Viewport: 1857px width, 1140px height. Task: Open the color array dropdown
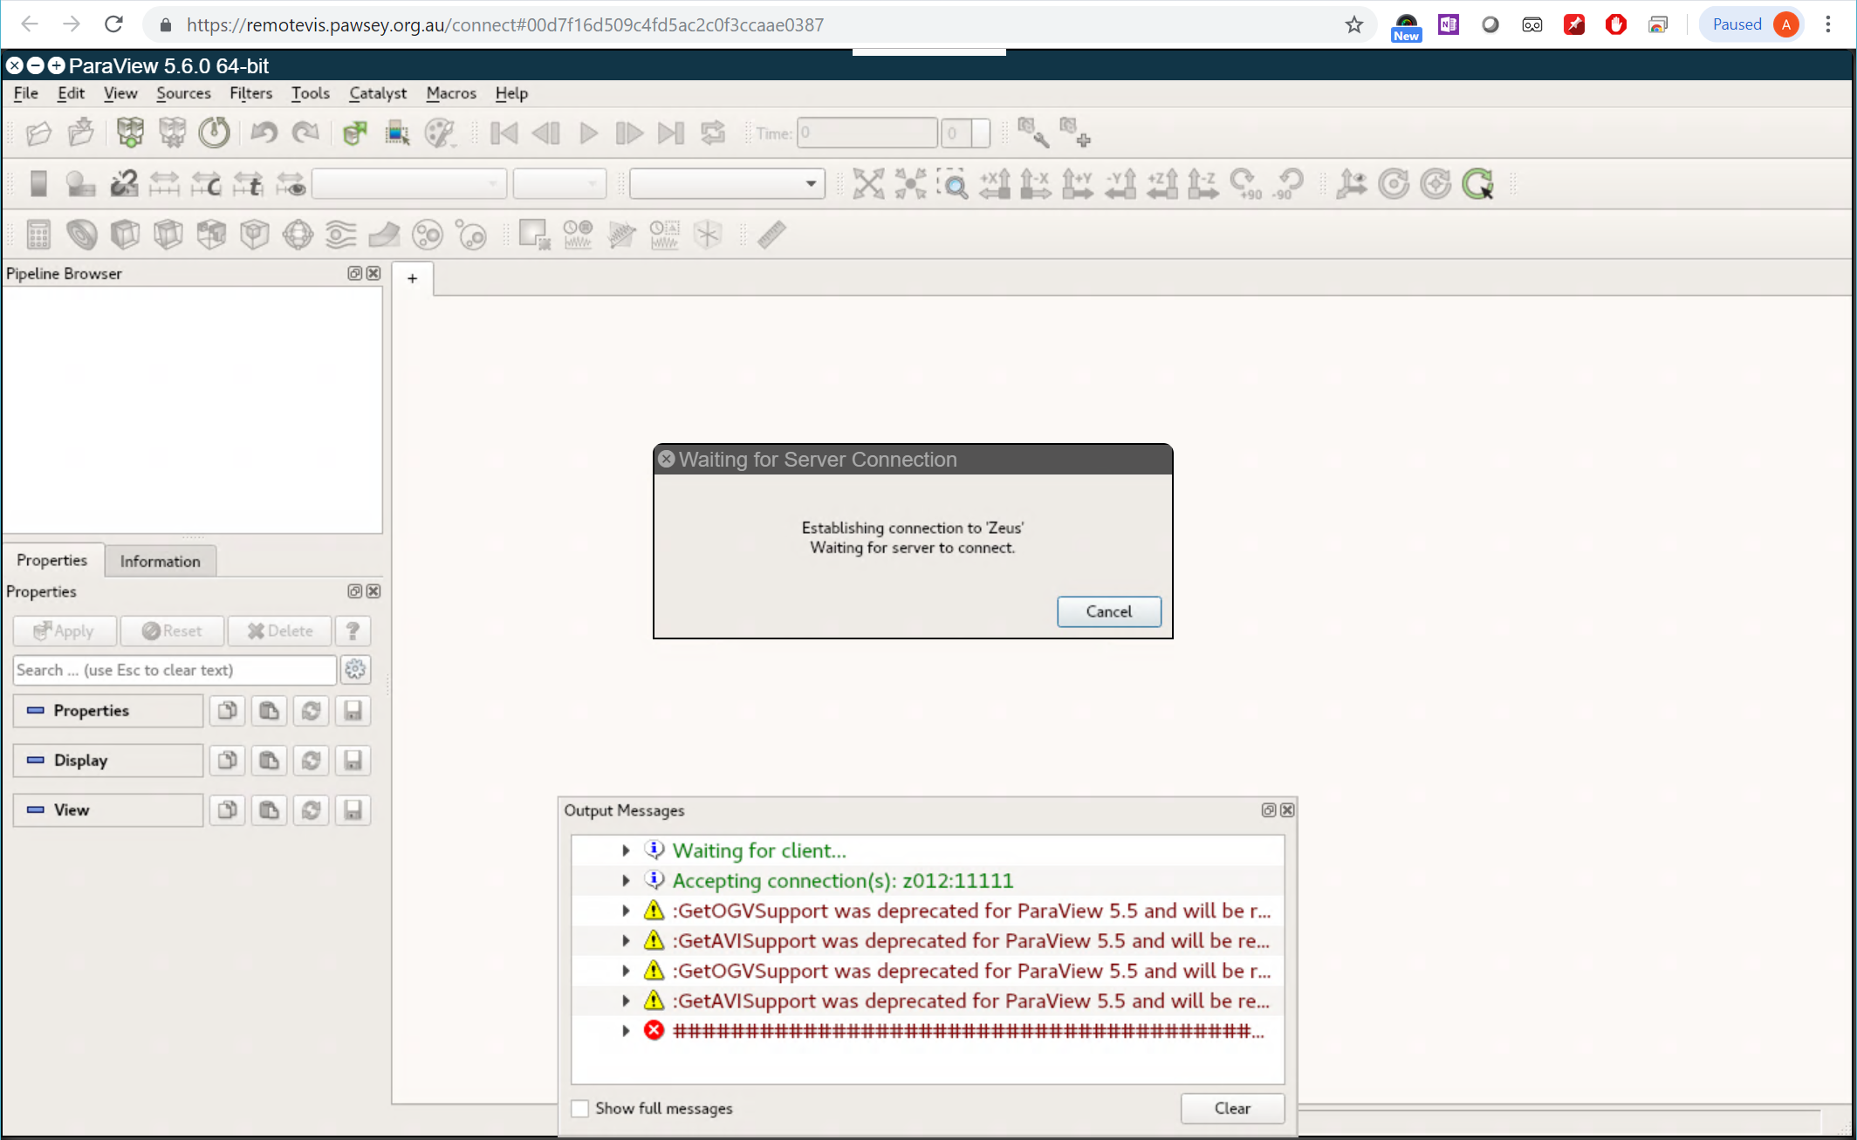tap(409, 183)
